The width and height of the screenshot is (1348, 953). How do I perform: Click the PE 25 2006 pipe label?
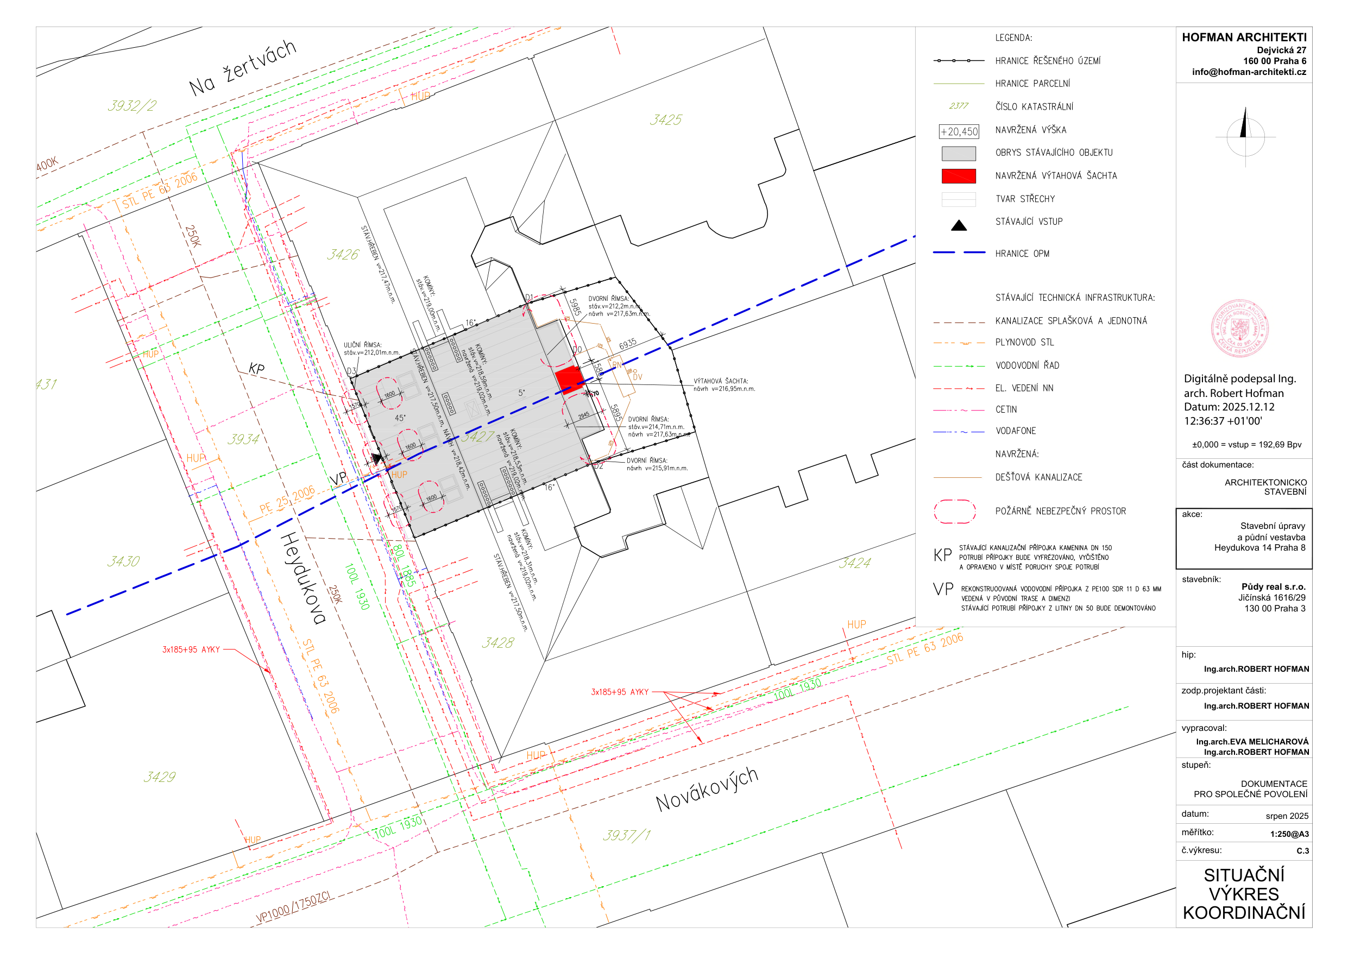288,500
